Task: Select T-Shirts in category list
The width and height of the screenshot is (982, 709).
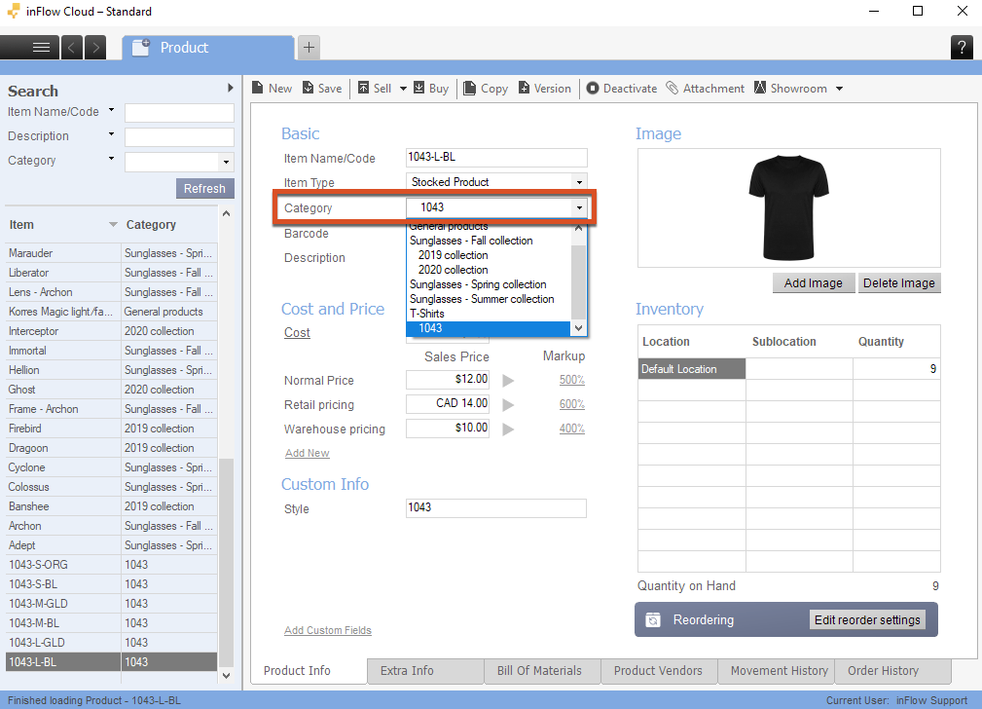Action: click(427, 314)
